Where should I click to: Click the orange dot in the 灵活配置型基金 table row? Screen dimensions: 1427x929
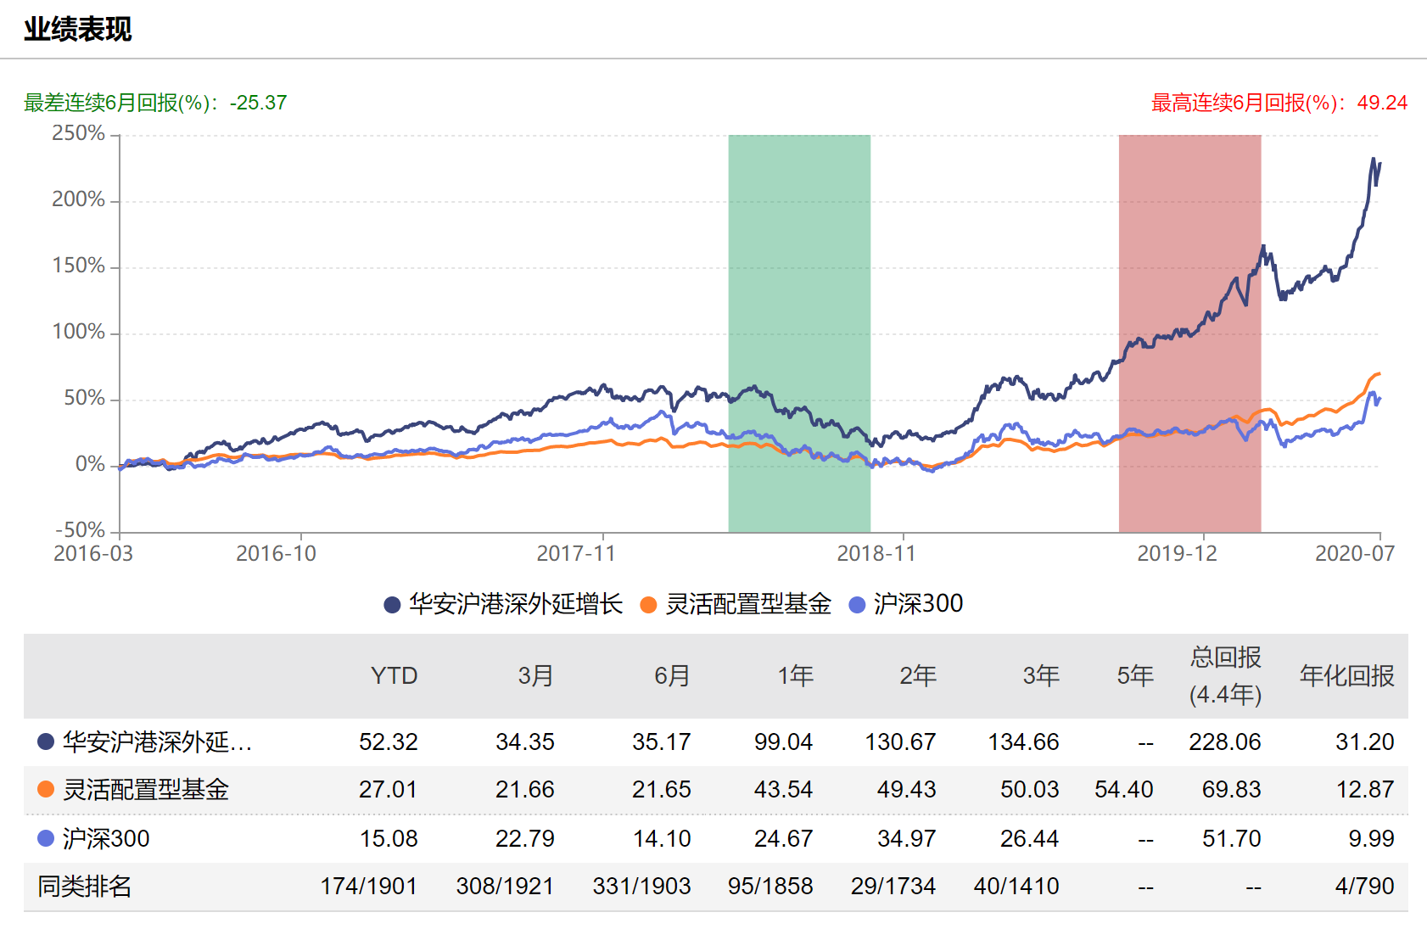(46, 790)
